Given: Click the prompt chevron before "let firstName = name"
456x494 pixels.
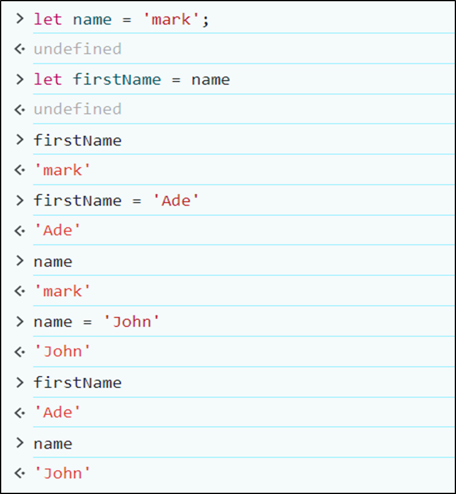Looking at the screenshot, I should click(x=20, y=79).
